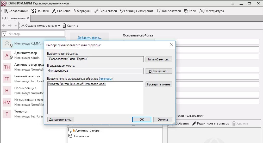Click Проверить имена button
The image size is (263, 143).
click(x=159, y=84)
